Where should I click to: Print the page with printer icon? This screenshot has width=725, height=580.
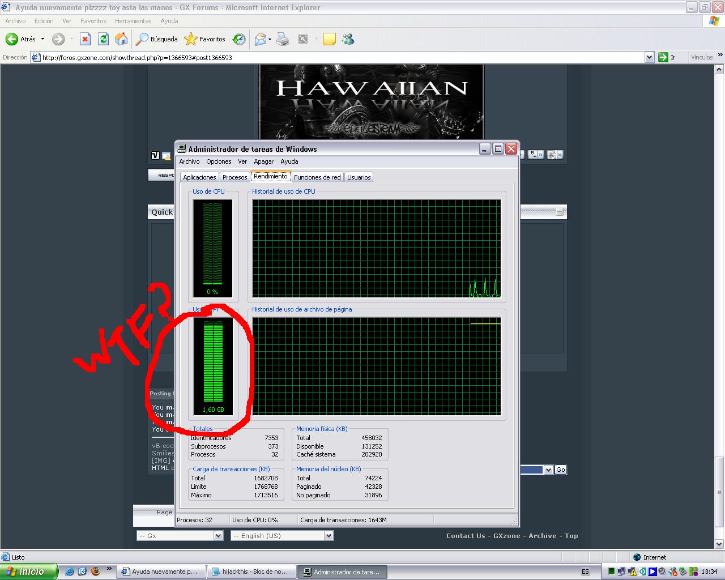click(283, 39)
